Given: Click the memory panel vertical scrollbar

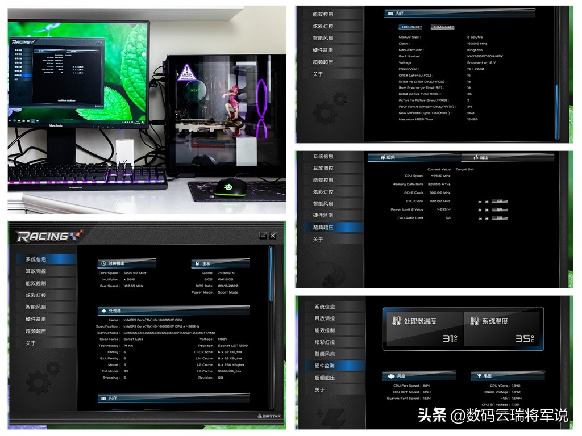Looking at the screenshot, I should (x=557, y=73).
